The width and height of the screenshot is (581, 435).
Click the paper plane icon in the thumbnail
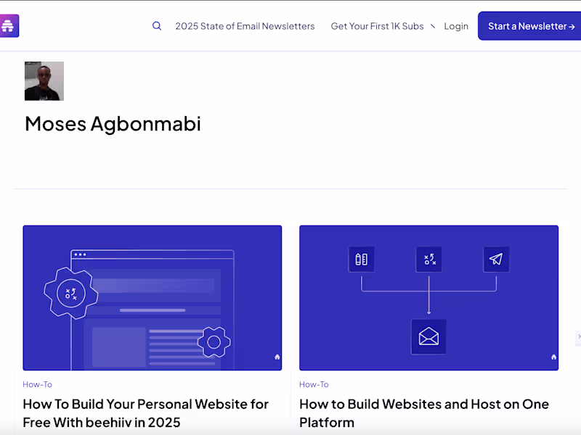pos(496,260)
